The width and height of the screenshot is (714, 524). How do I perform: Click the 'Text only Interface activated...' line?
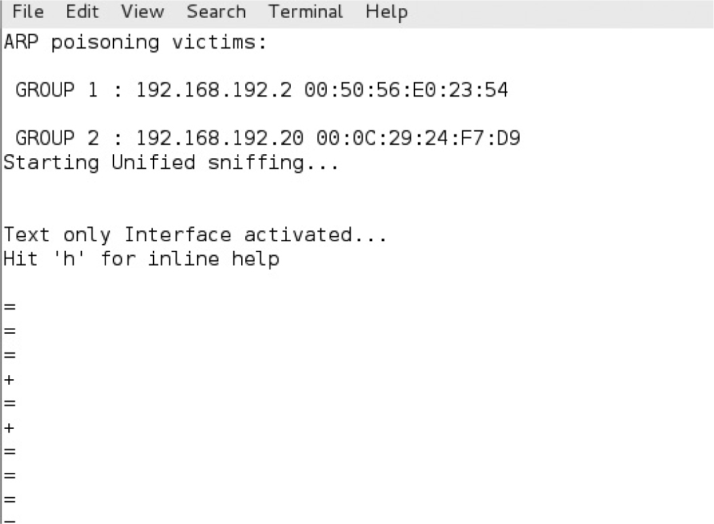point(196,235)
